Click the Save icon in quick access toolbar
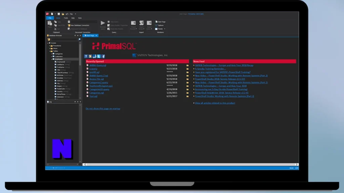Viewport: 344px width, 193px height. coord(59,14)
